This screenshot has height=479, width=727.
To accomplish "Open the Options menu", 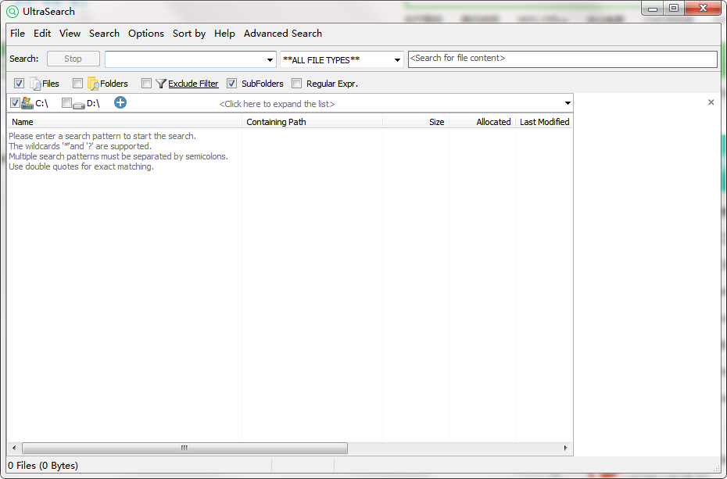I will tap(145, 34).
